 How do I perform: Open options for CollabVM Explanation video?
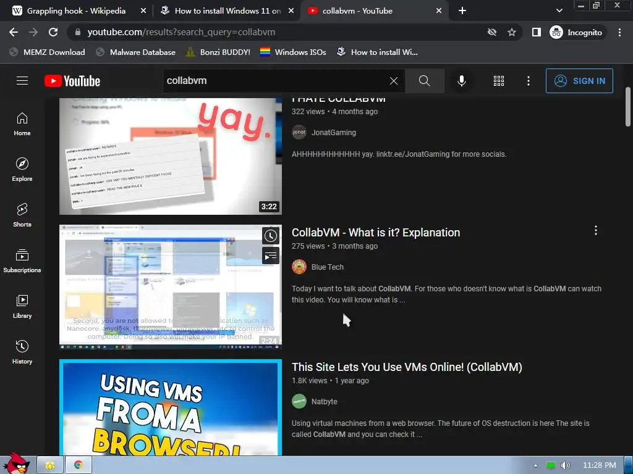click(x=596, y=231)
